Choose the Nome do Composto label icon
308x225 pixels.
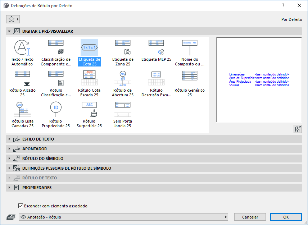click(190, 53)
